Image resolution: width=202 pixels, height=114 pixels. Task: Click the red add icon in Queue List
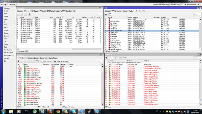coord(18,61)
